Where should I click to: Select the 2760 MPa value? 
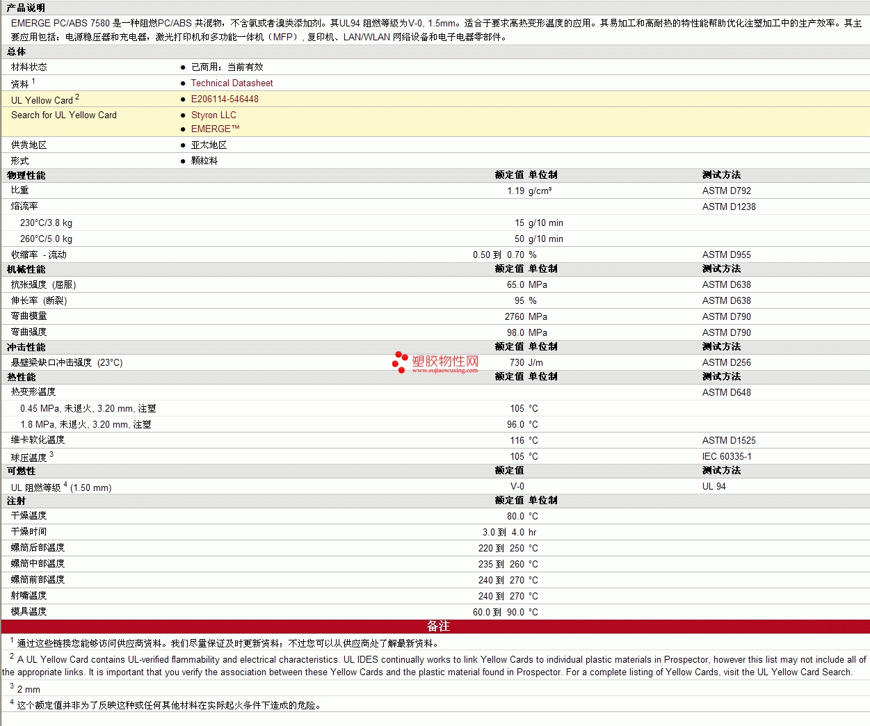click(x=526, y=316)
